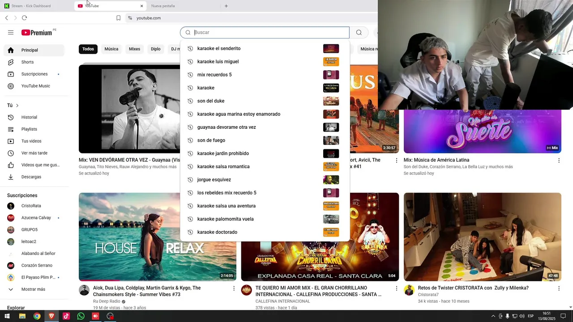Open WhatsApp from the taskbar
573x322 pixels.
pyautogui.click(x=81, y=316)
